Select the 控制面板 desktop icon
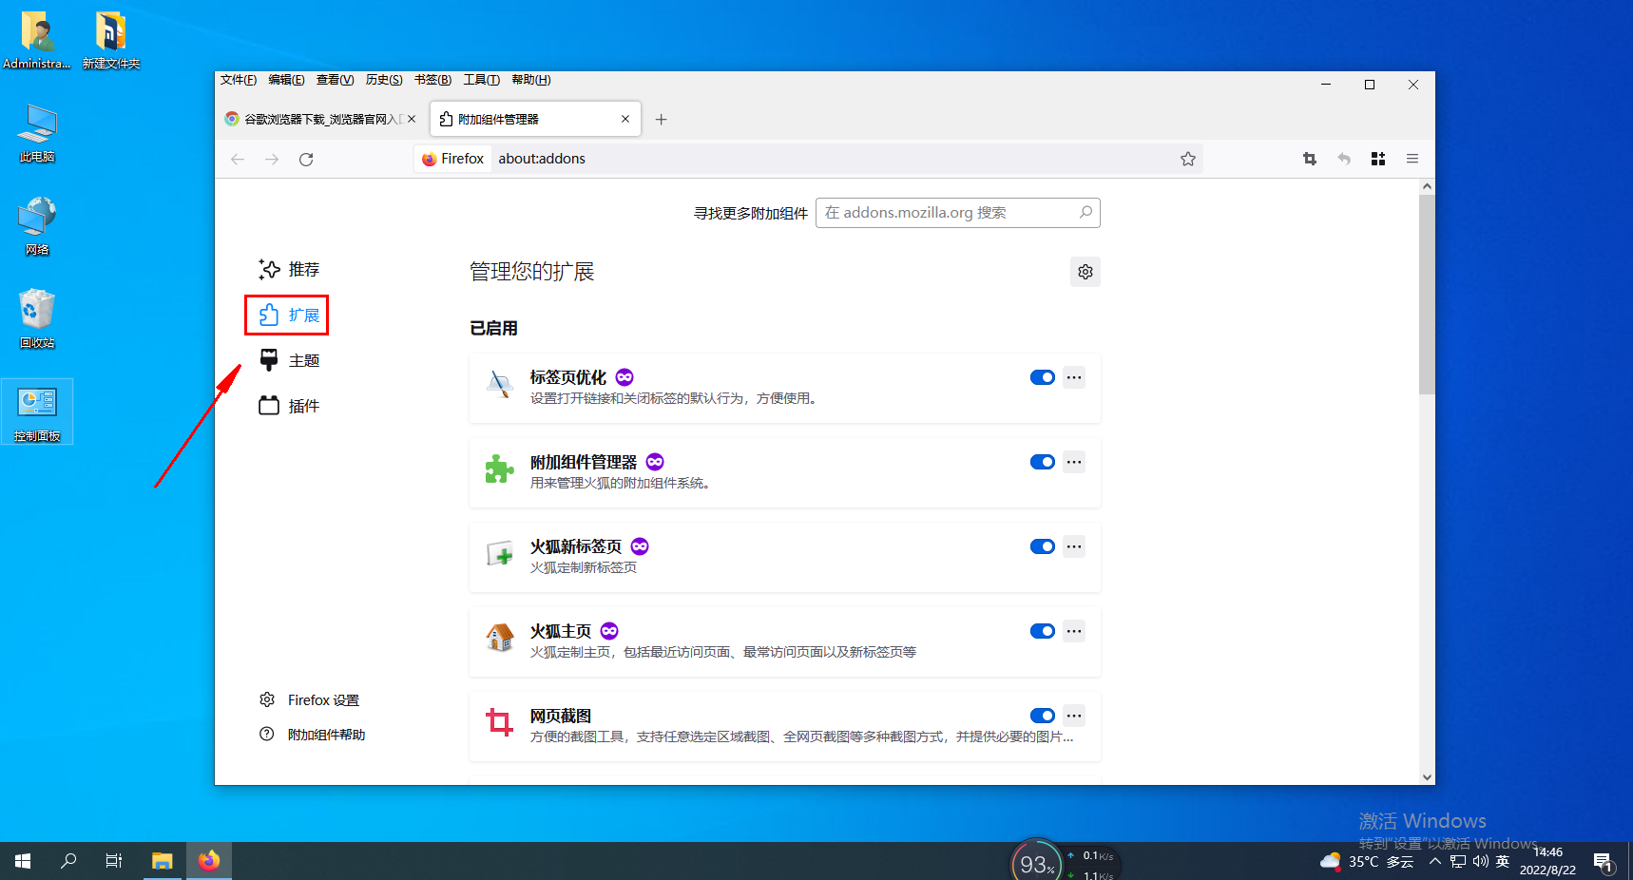 pos(37,412)
